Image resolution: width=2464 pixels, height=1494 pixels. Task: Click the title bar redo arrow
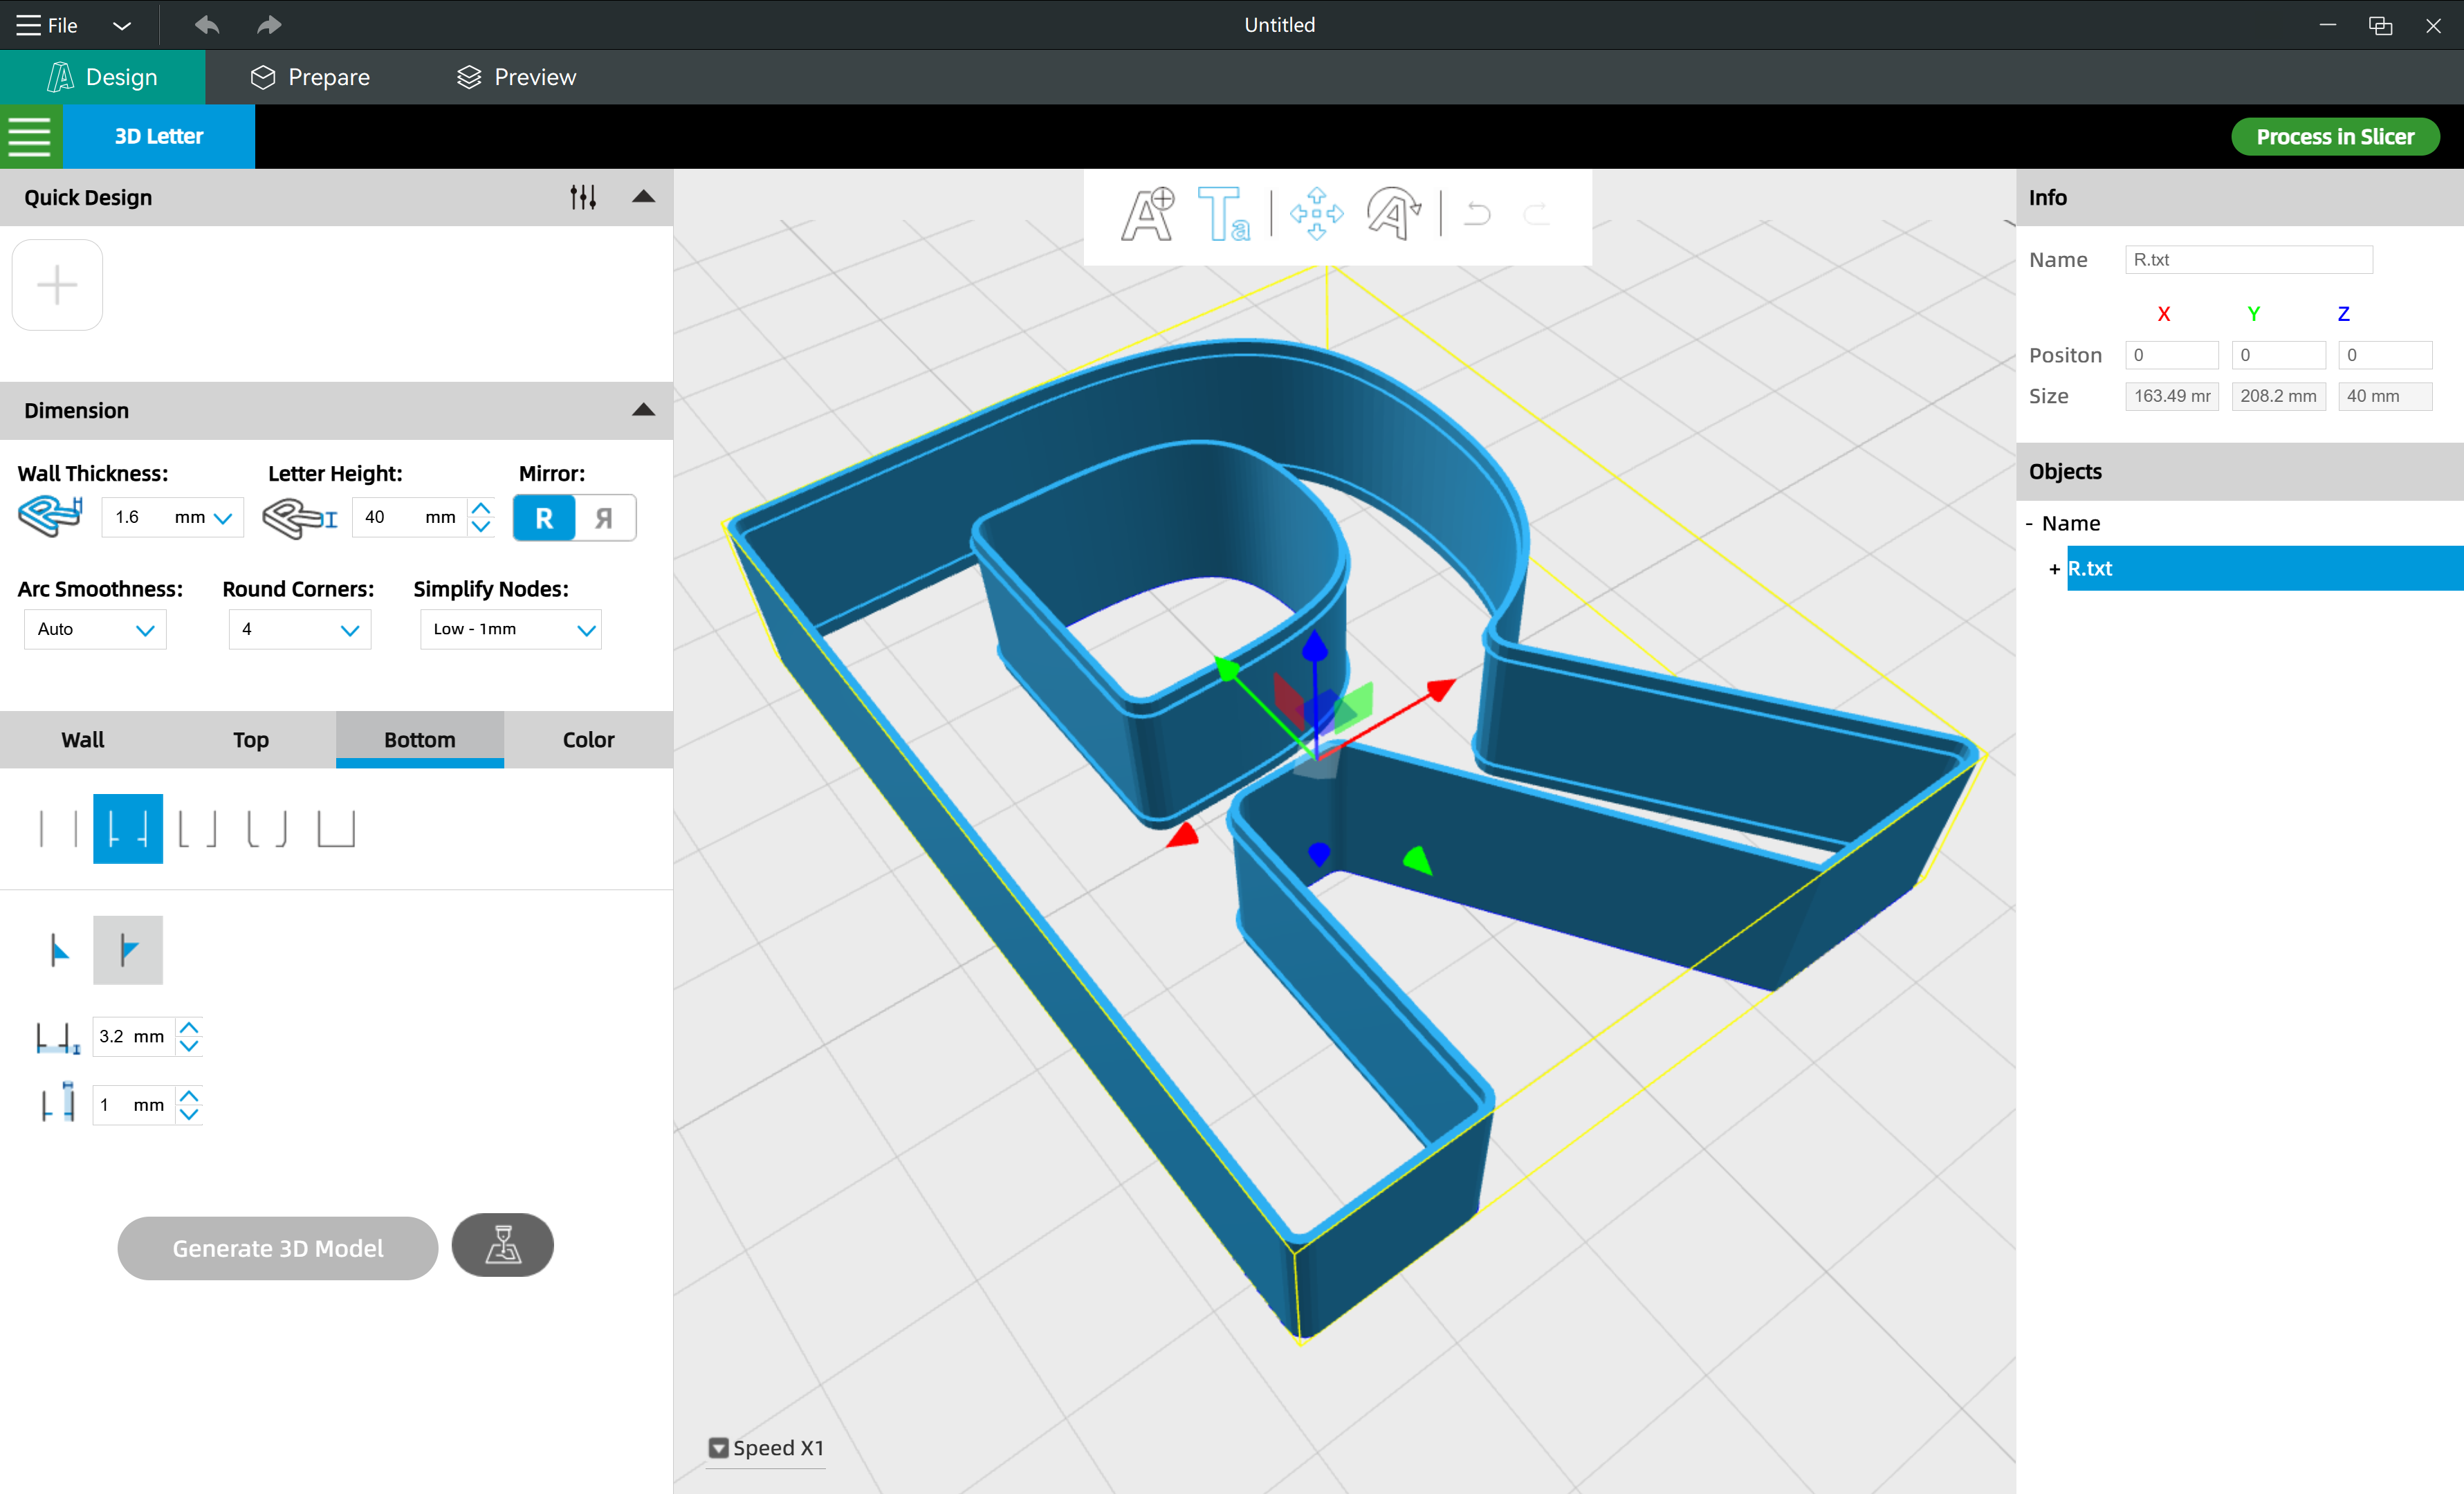tap(269, 25)
